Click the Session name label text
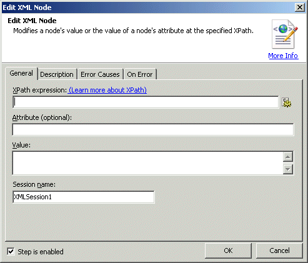Viewport: 308px width, 263px height. [x=34, y=184]
